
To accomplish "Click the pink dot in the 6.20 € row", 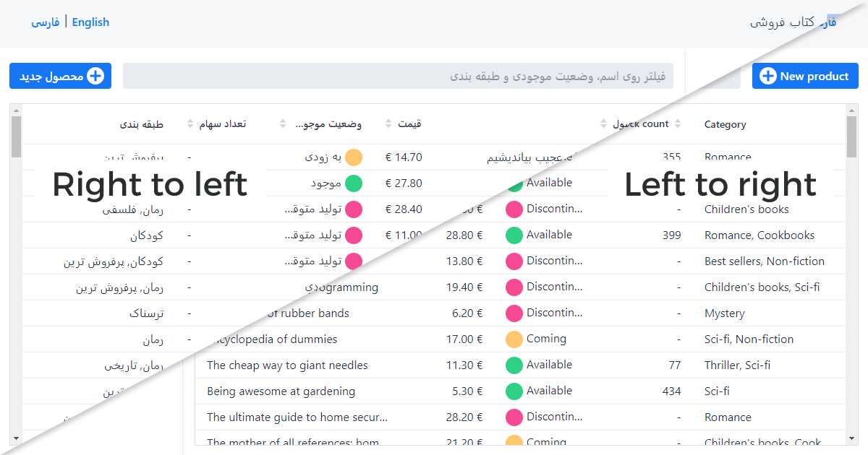I will point(514,313).
